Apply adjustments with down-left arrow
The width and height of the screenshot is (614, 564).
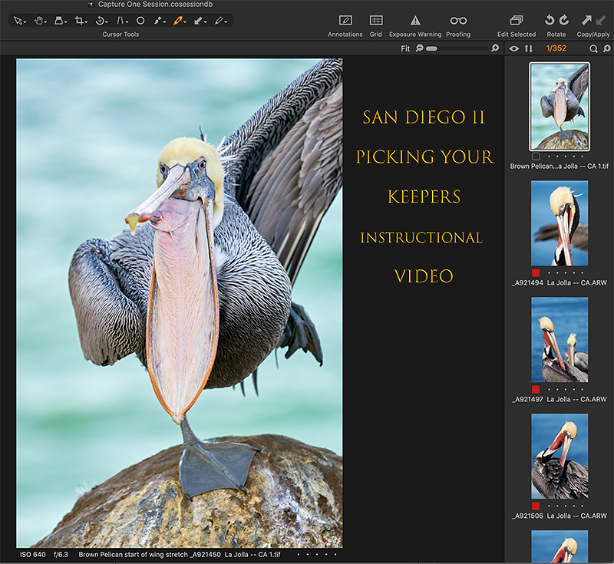pyautogui.click(x=600, y=20)
